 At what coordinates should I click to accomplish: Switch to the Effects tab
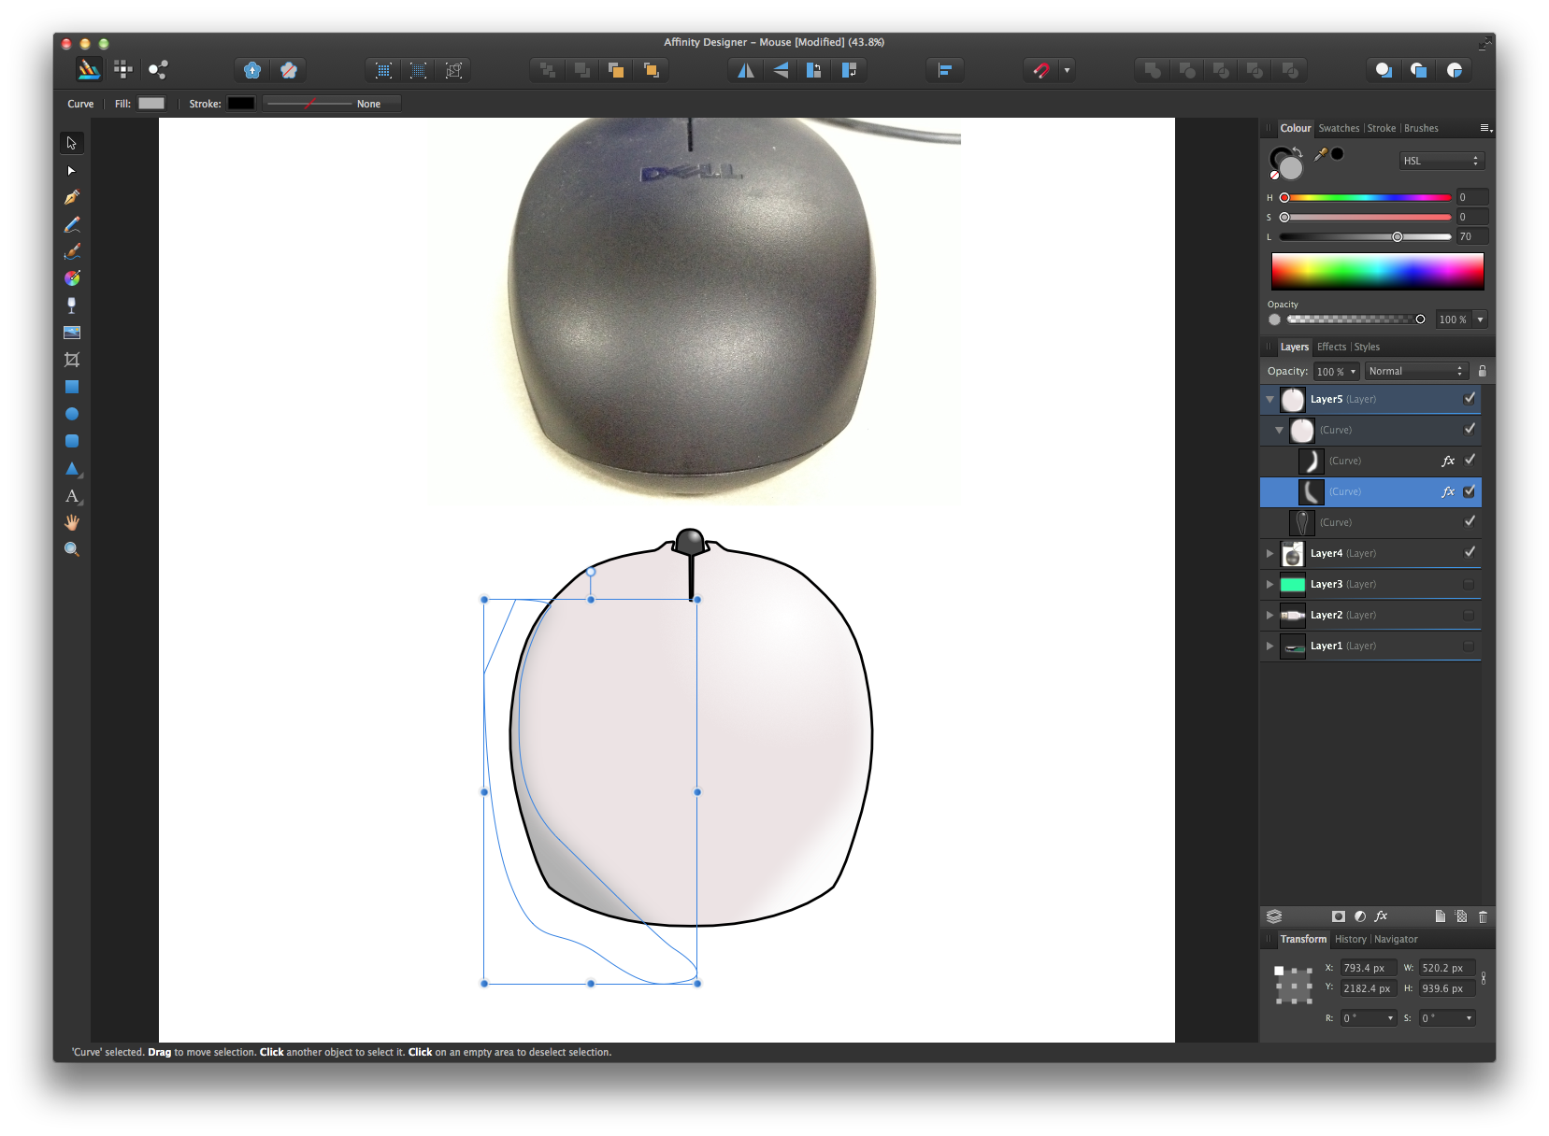click(x=1331, y=347)
